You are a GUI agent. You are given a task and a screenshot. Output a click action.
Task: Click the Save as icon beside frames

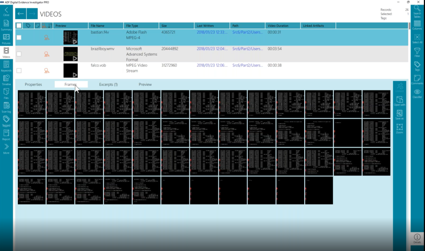(x=400, y=115)
